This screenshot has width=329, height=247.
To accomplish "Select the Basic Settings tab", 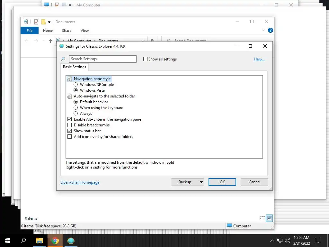I will (x=75, y=67).
